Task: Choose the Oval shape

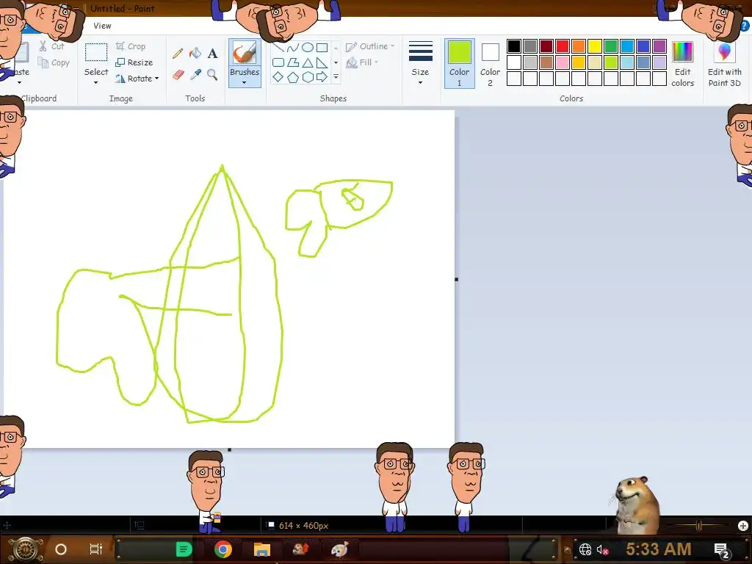Action: pyautogui.click(x=308, y=48)
